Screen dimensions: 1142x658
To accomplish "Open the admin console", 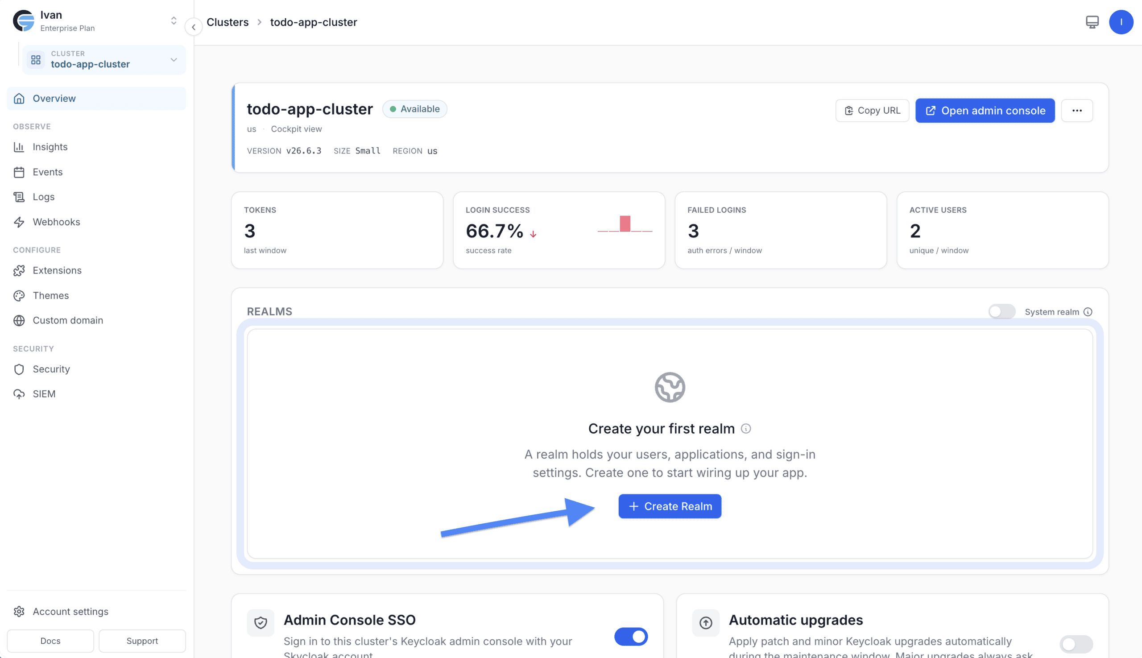I will [x=985, y=110].
